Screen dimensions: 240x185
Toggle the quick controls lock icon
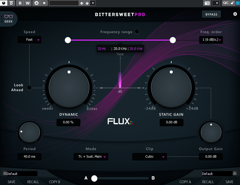pos(232,3)
